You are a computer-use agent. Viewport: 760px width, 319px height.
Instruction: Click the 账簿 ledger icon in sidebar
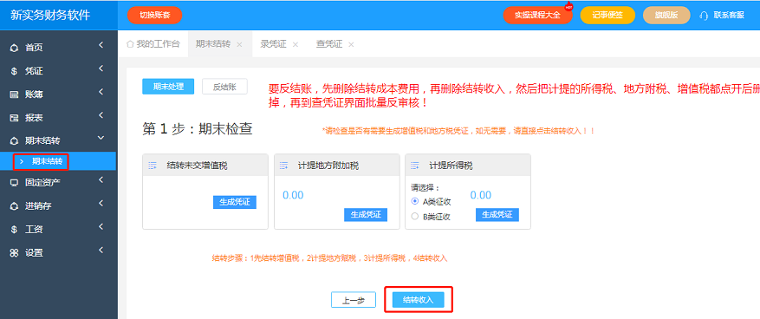click(x=14, y=94)
